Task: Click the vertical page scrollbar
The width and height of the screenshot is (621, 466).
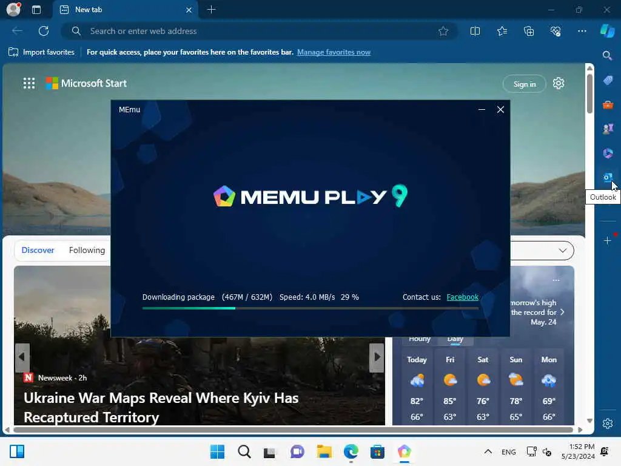Action: [589, 93]
